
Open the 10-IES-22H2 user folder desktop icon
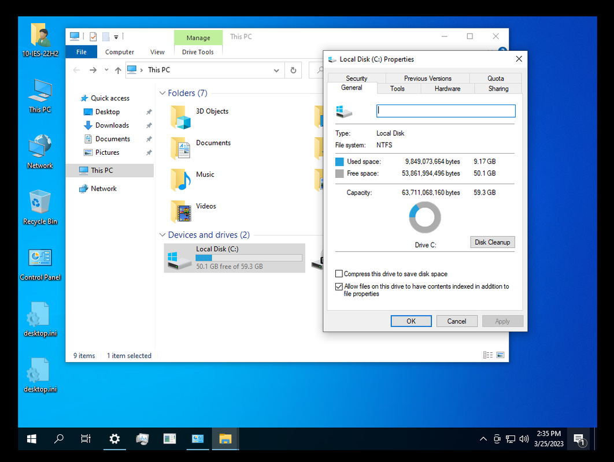coord(40,40)
